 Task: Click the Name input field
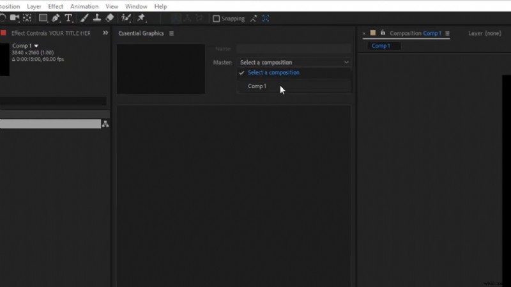(x=294, y=49)
